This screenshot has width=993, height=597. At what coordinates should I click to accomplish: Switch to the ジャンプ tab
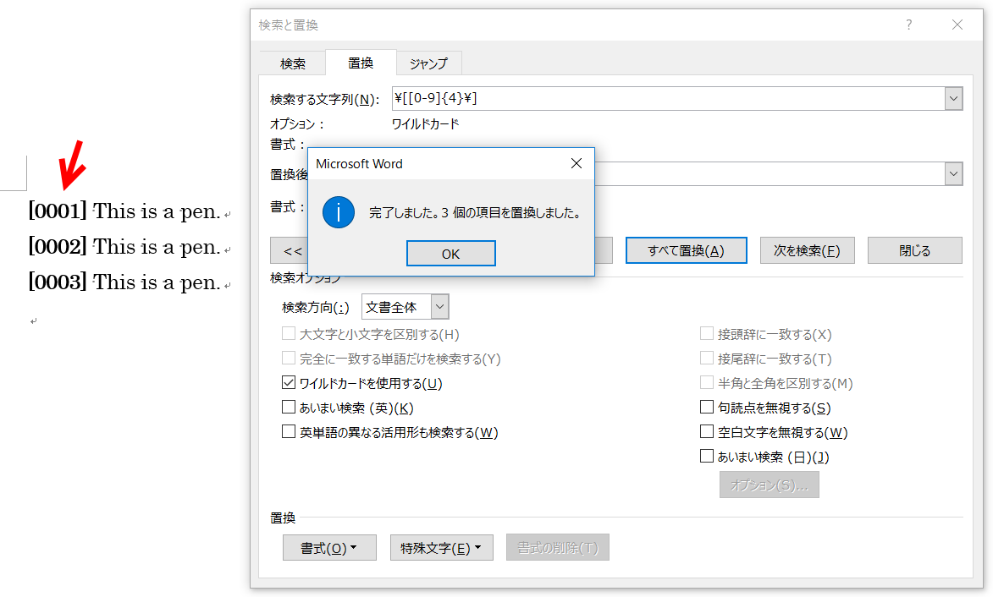[x=428, y=63]
